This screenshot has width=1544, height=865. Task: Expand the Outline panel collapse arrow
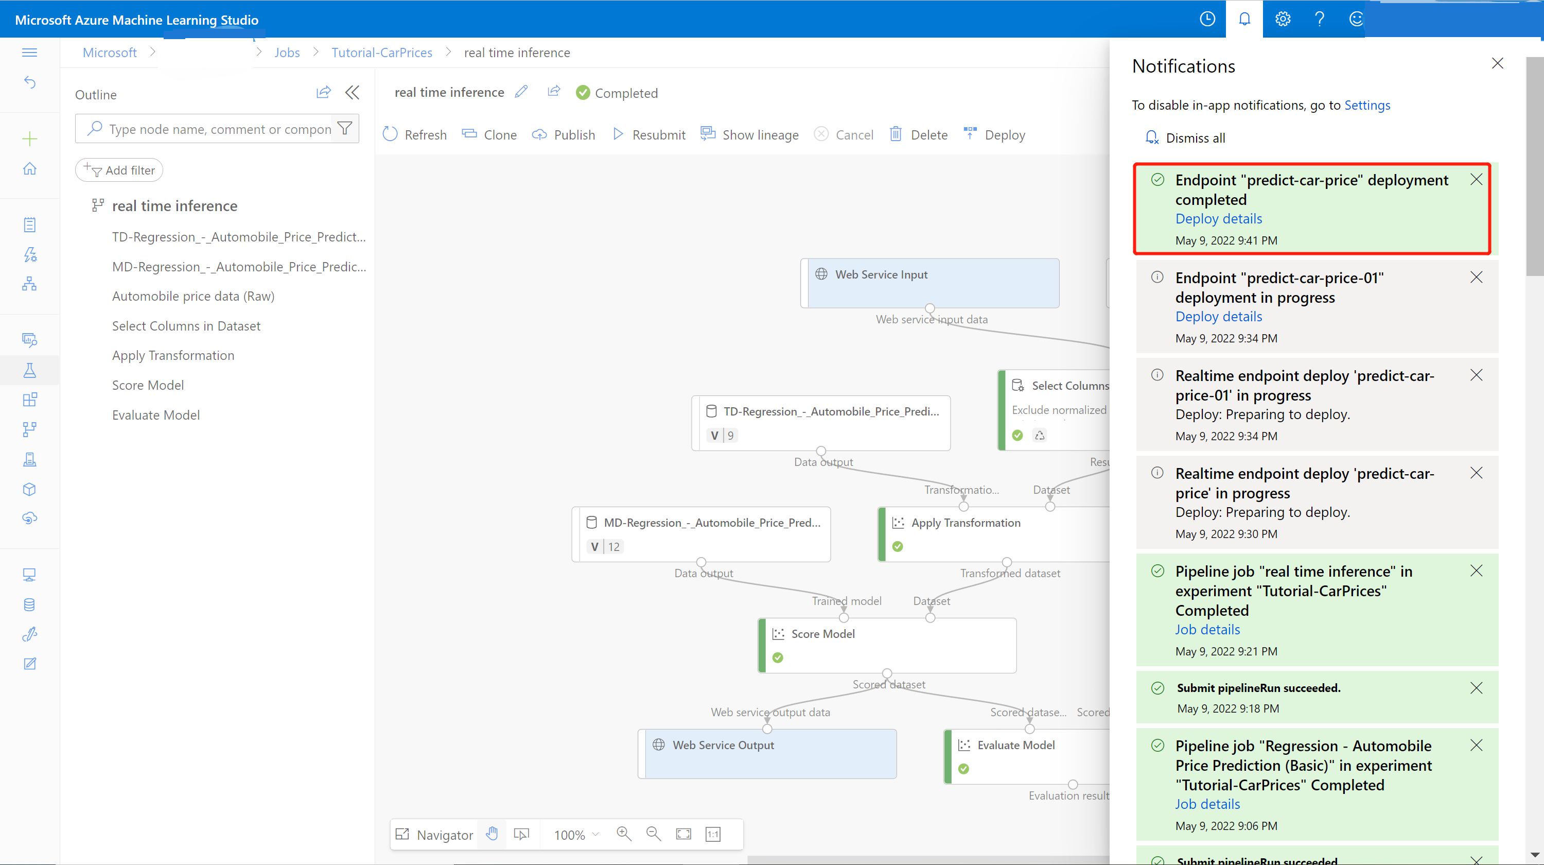tap(352, 92)
